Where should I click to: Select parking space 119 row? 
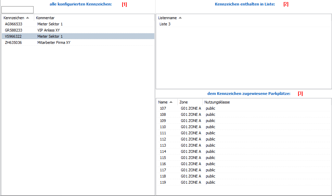coord(163,182)
